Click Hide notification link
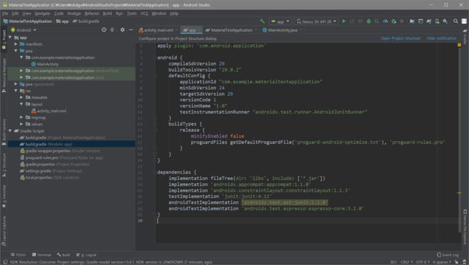Screen dimensions: 469x265 [x=442, y=38]
